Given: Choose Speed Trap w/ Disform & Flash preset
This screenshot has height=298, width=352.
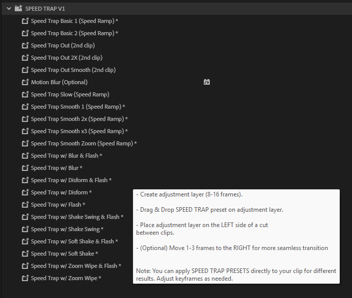Looking at the screenshot, I should [x=71, y=180].
